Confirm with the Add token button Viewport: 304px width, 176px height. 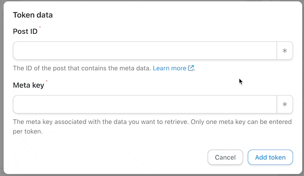click(270, 157)
